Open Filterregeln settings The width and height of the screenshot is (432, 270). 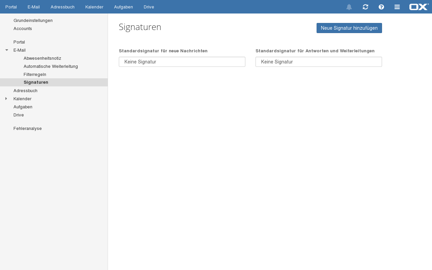pos(35,74)
